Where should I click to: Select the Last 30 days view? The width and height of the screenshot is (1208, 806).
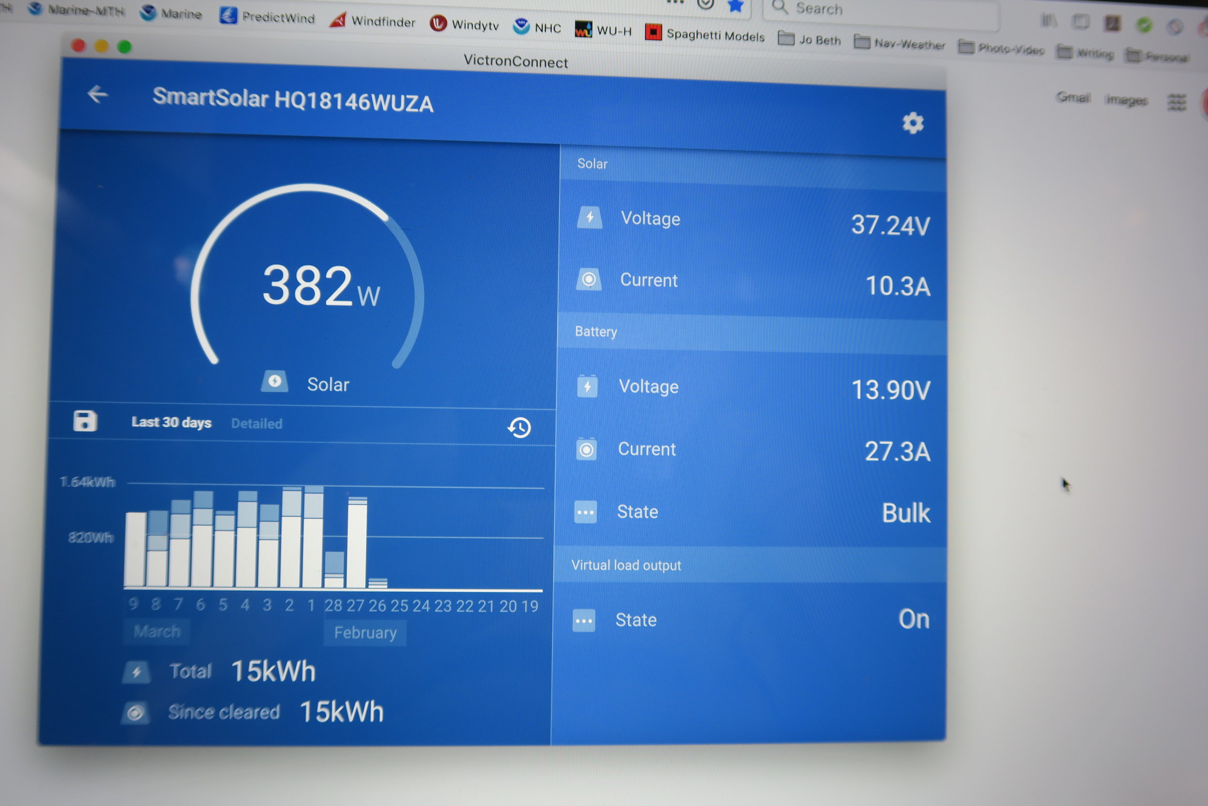click(172, 422)
